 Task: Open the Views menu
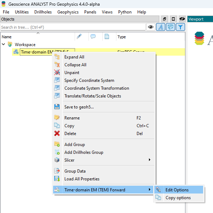[107, 12]
